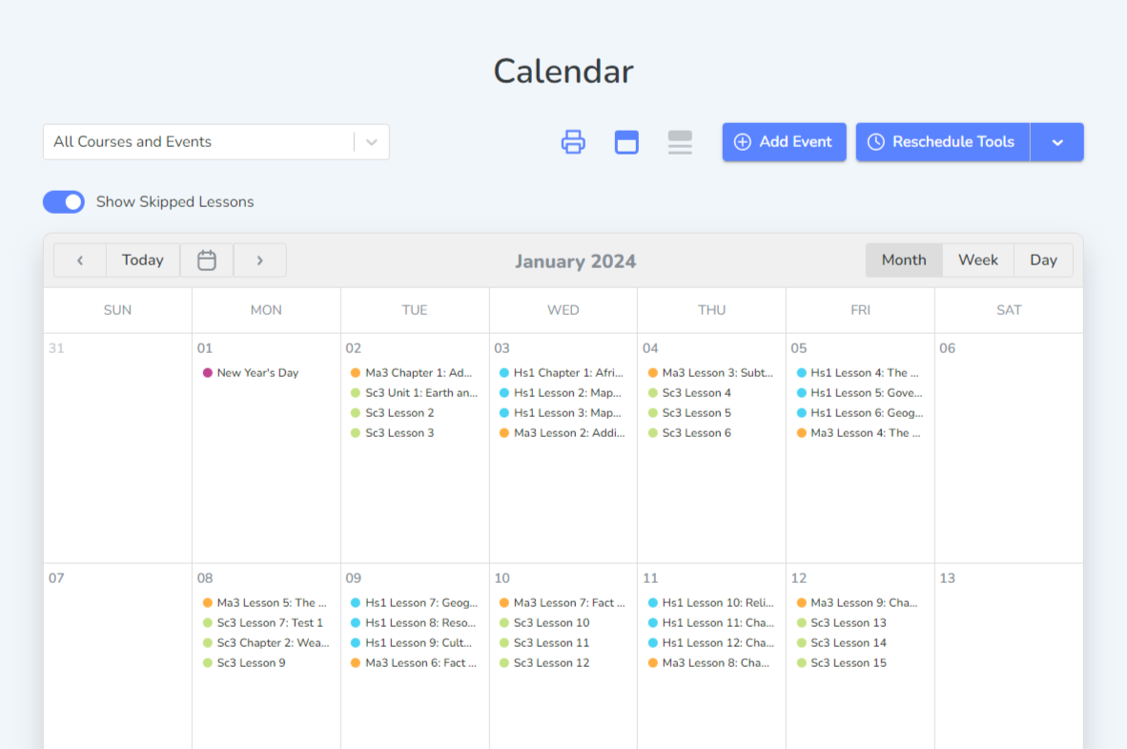The height and width of the screenshot is (749, 1127).
Task: Open Sc3 Lesson 12 event
Action: 544,663
